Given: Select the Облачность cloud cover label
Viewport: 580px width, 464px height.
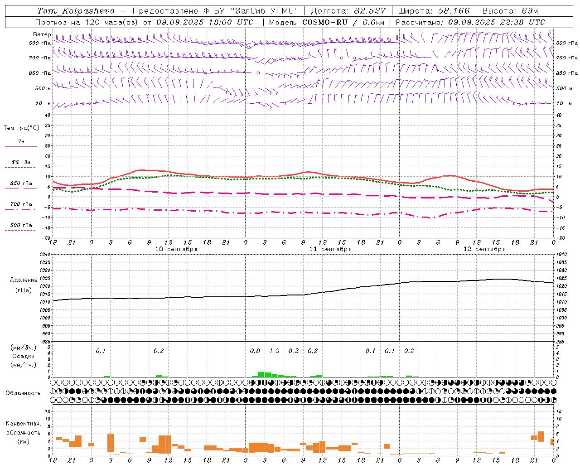Looking at the screenshot, I should click(x=23, y=393).
